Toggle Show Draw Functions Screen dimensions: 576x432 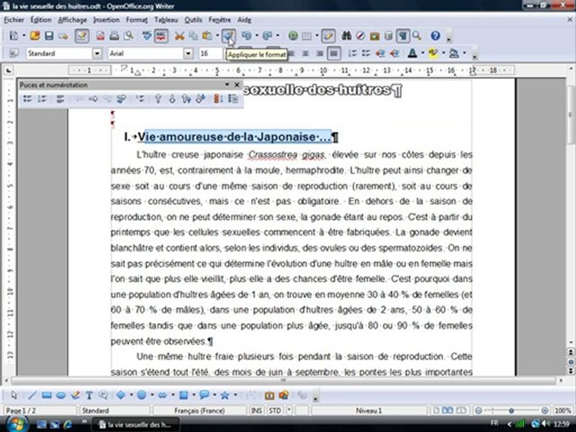328,35
